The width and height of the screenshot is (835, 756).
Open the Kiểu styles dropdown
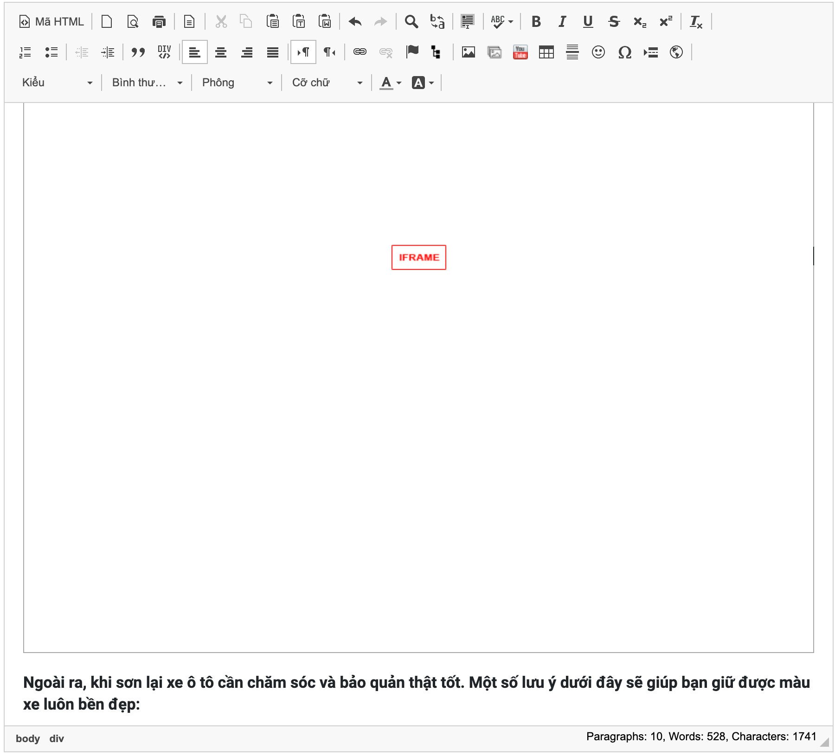pyautogui.click(x=57, y=83)
